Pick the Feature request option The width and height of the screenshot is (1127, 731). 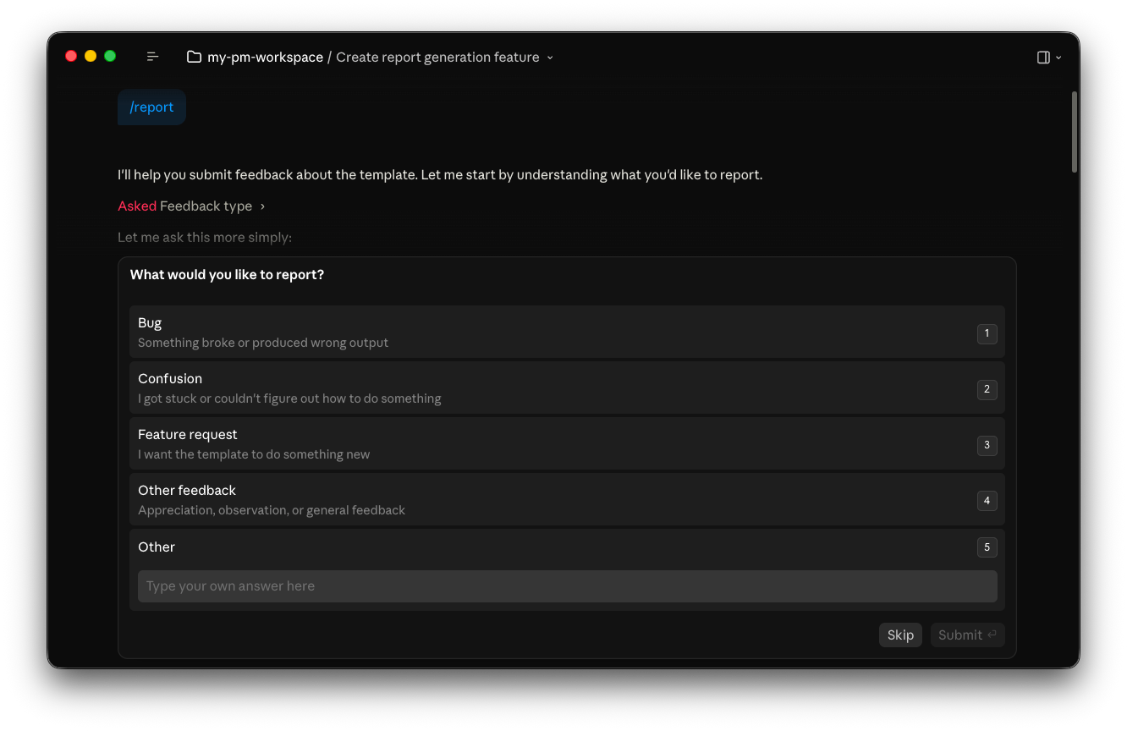(x=567, y=443)
